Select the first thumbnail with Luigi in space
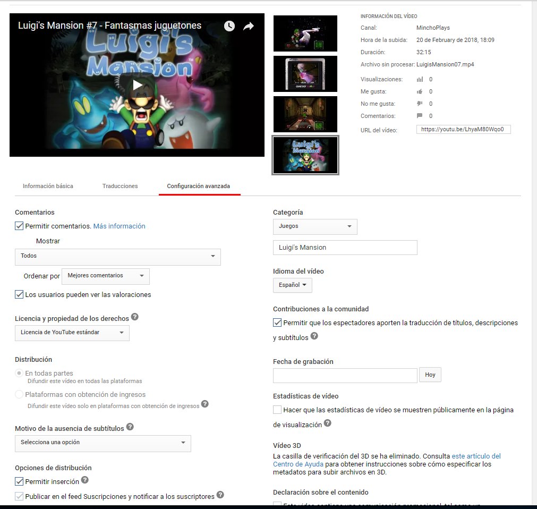 tap(305, 33)
